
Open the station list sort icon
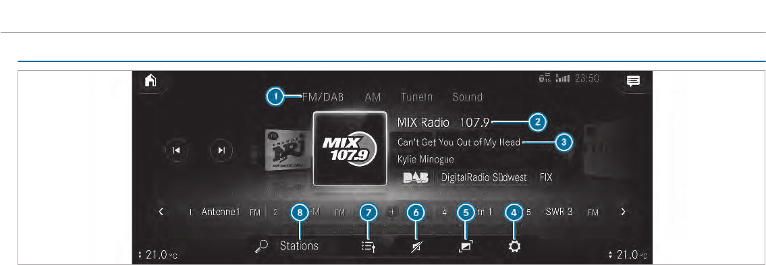tap(367, 247)
